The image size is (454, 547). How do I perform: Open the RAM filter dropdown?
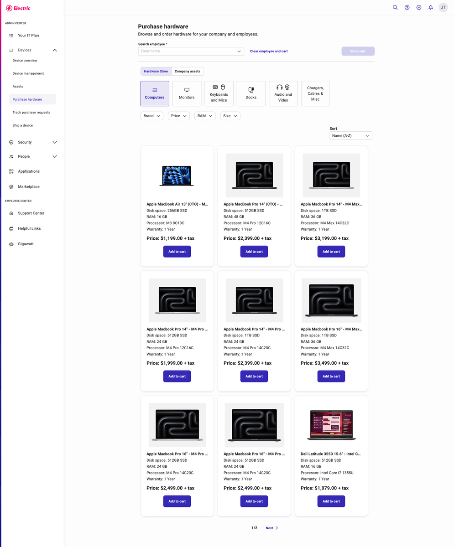point(204,116)
